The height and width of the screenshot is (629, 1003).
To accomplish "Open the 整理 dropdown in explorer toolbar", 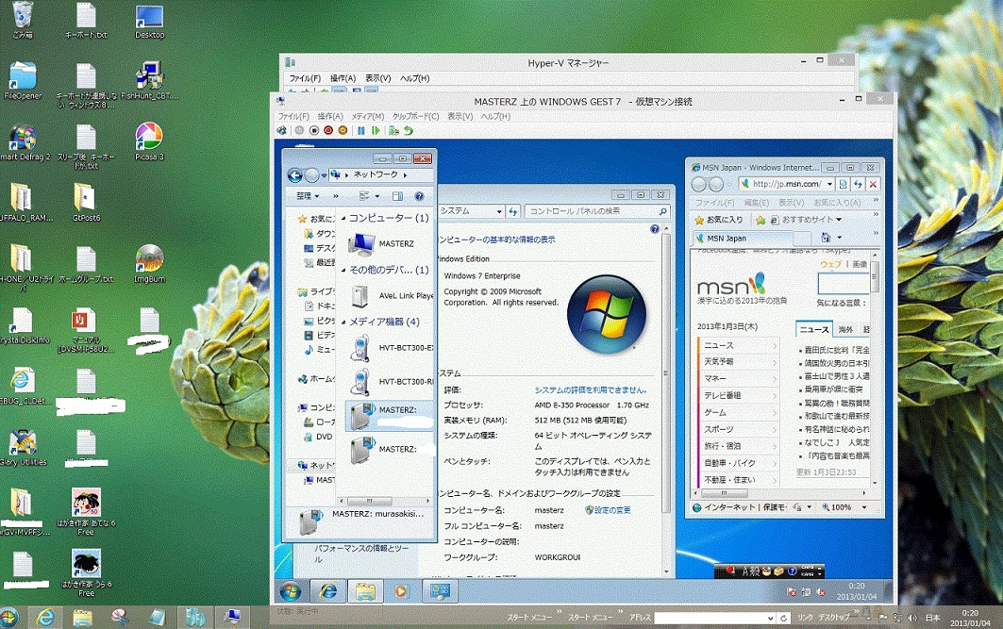I will click(x=307, y=196).
